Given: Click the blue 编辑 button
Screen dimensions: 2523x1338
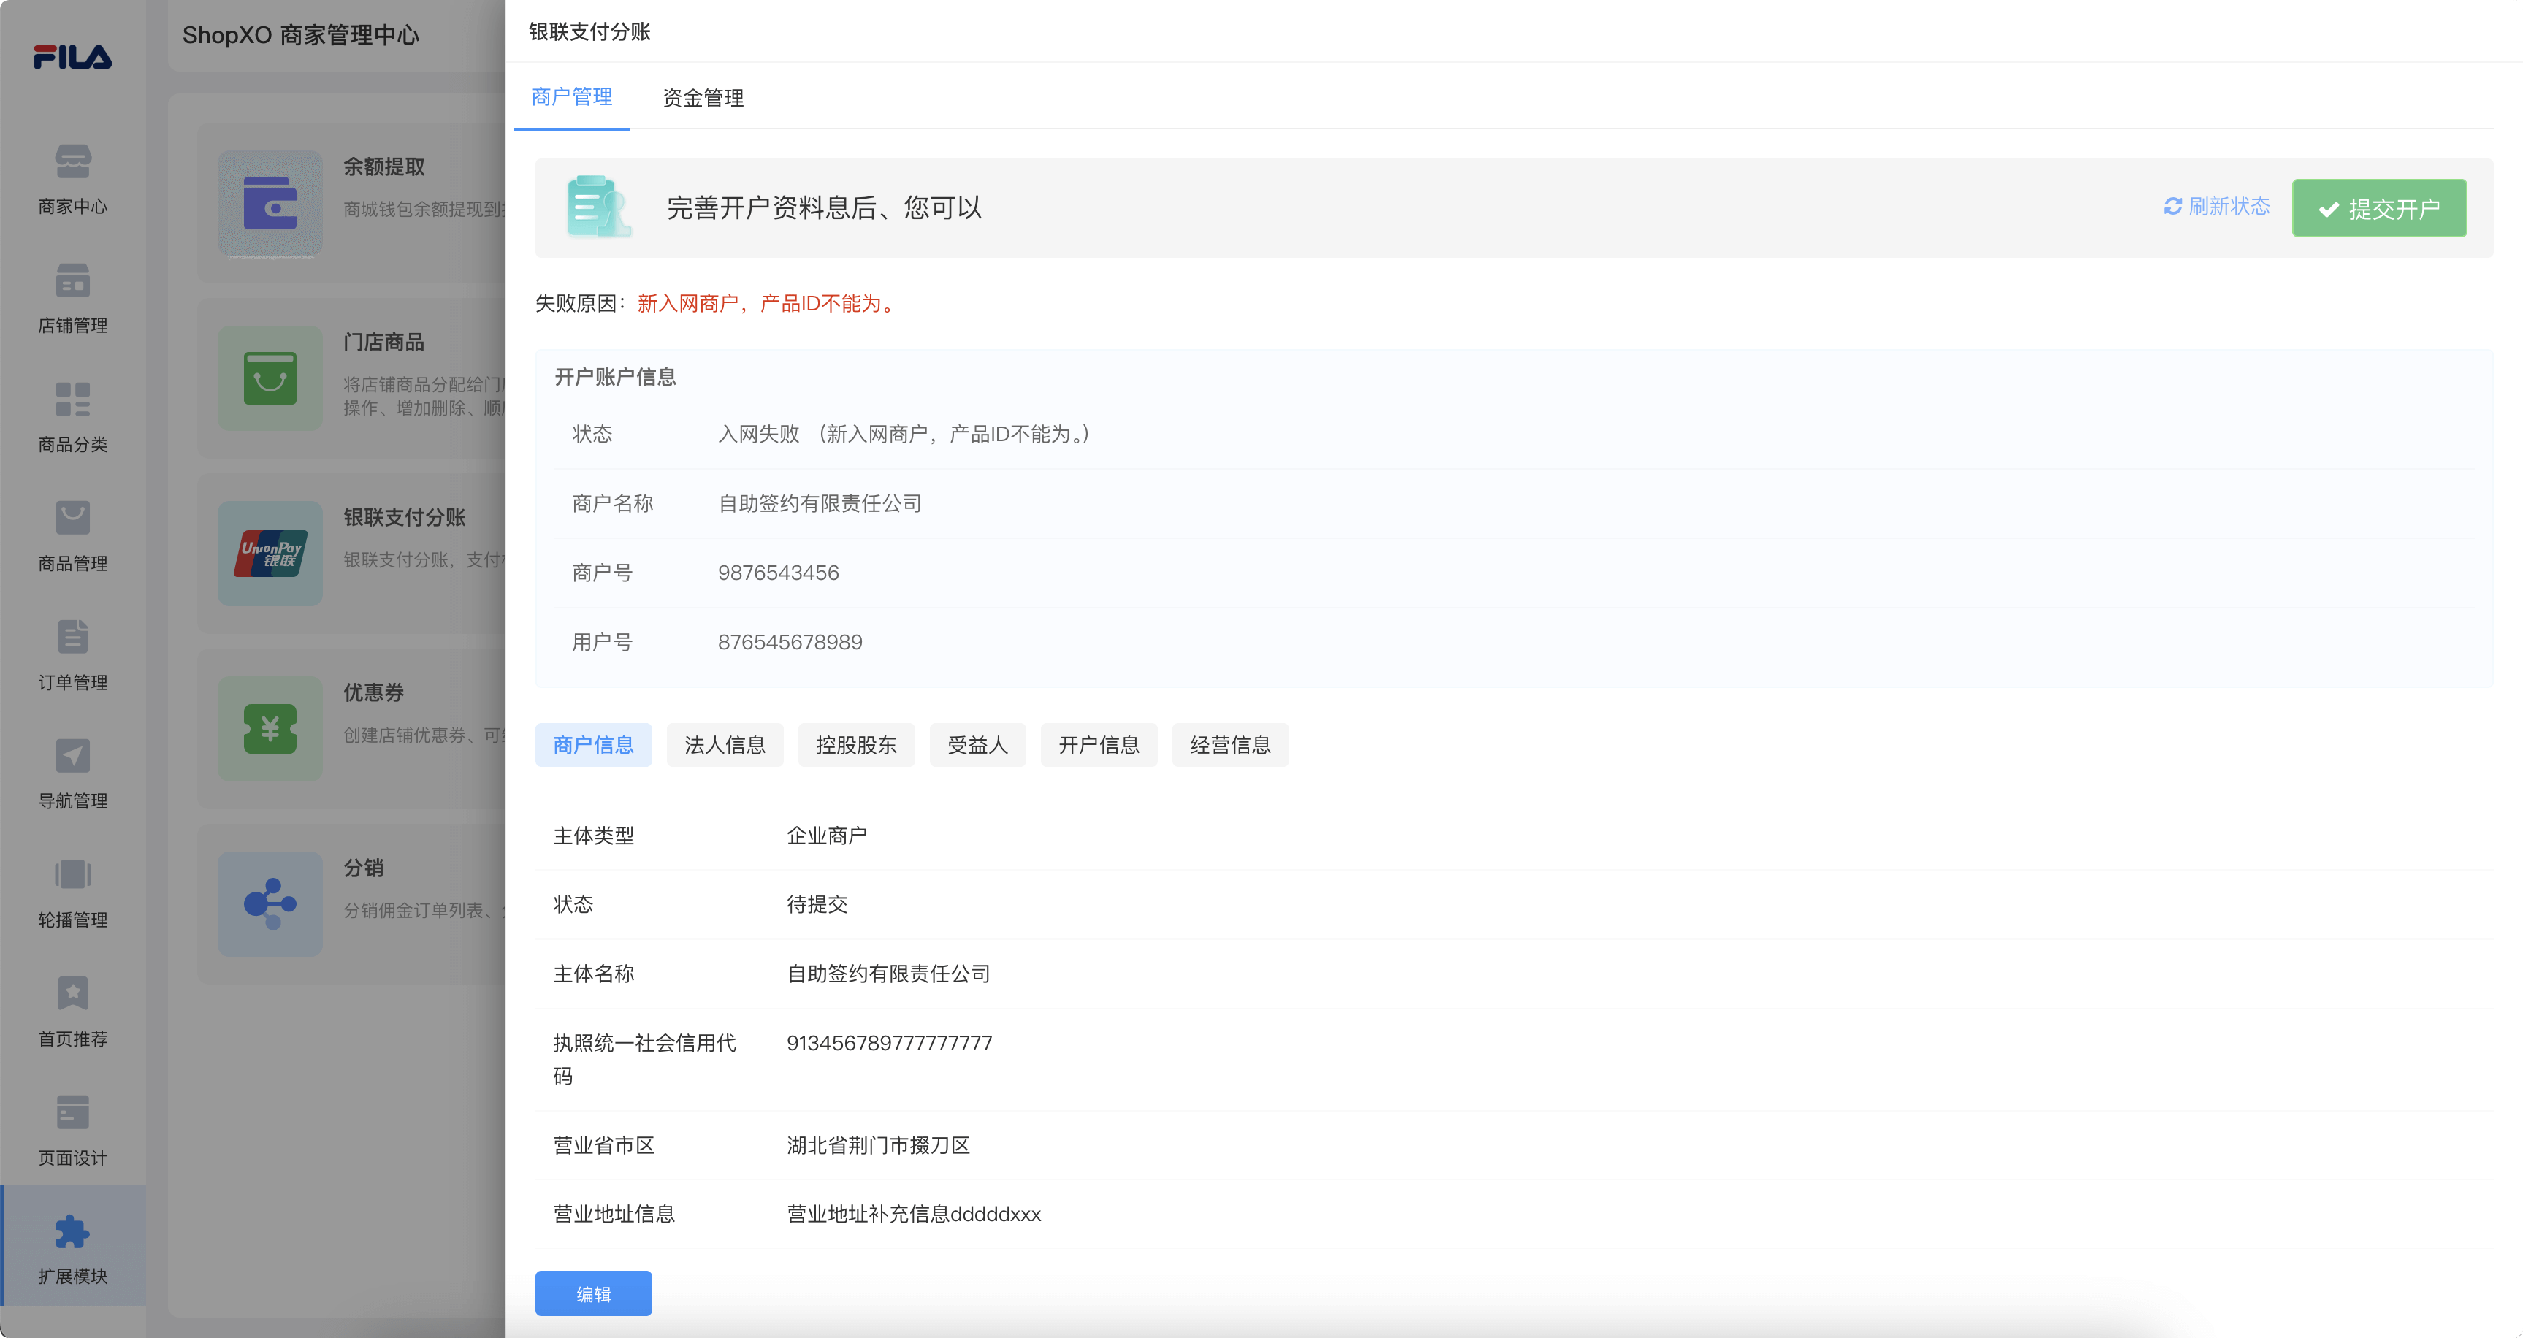Looking at the screenshot, I should (592, 1294).
